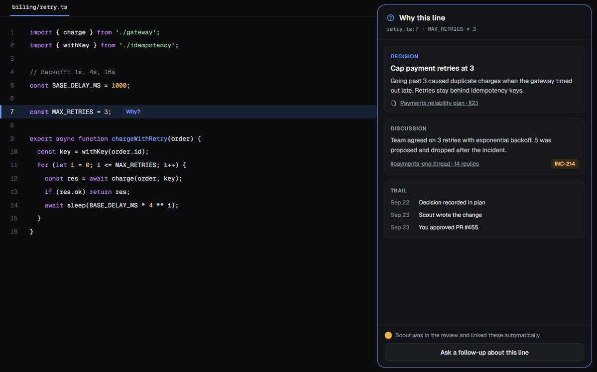Viewport: 597px width, 372px height.
Task: Click the chargeWithRetry function name
Action: click(x=139, y=138)
